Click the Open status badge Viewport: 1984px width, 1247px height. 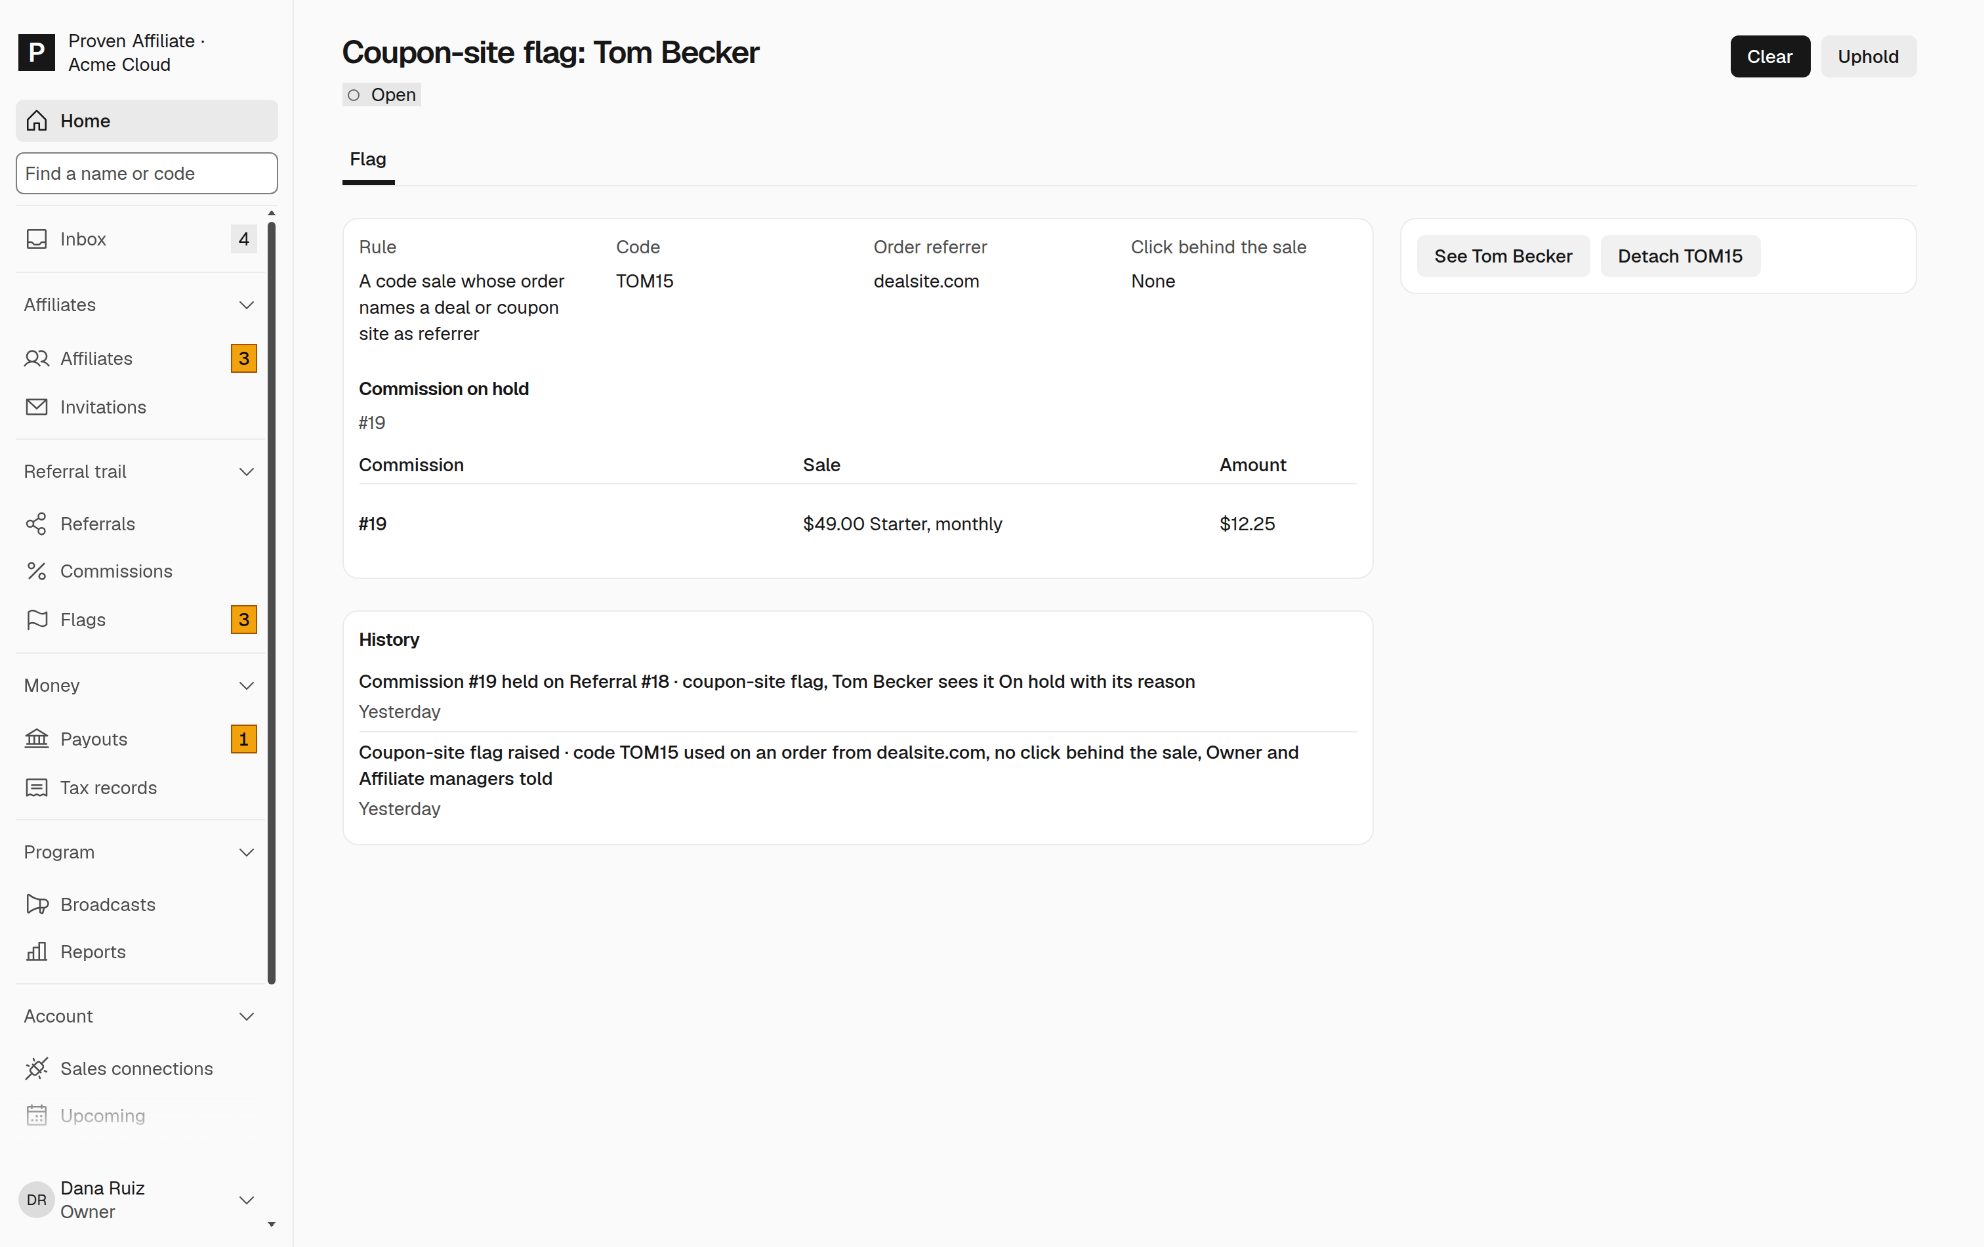coord(382,95)
